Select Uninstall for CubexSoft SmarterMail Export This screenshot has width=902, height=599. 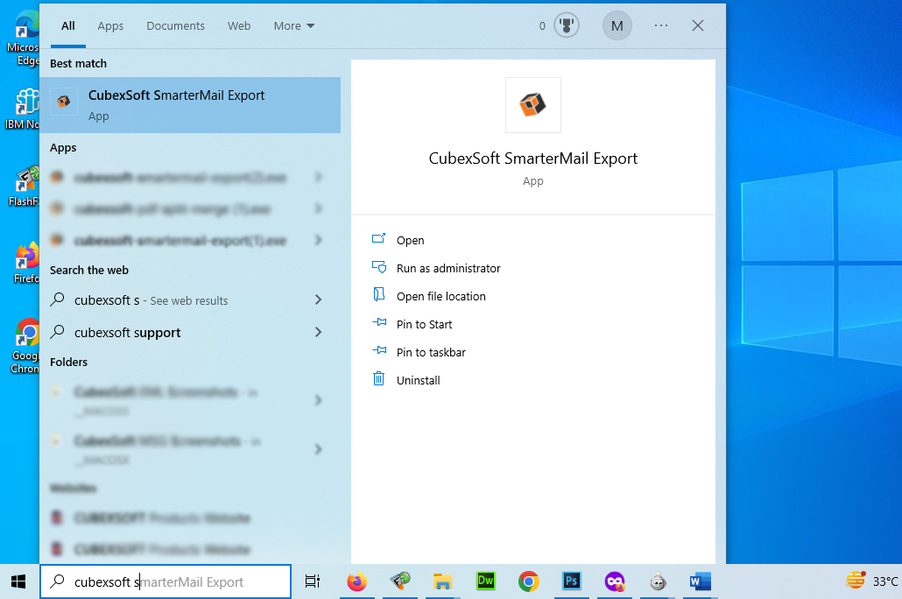[418, 380]
